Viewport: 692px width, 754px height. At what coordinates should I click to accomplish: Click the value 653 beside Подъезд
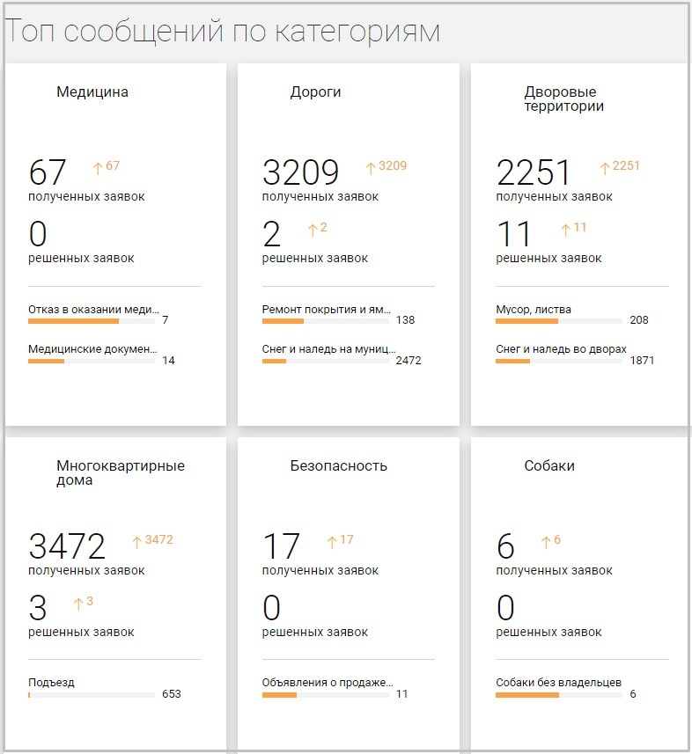point(172,694)
